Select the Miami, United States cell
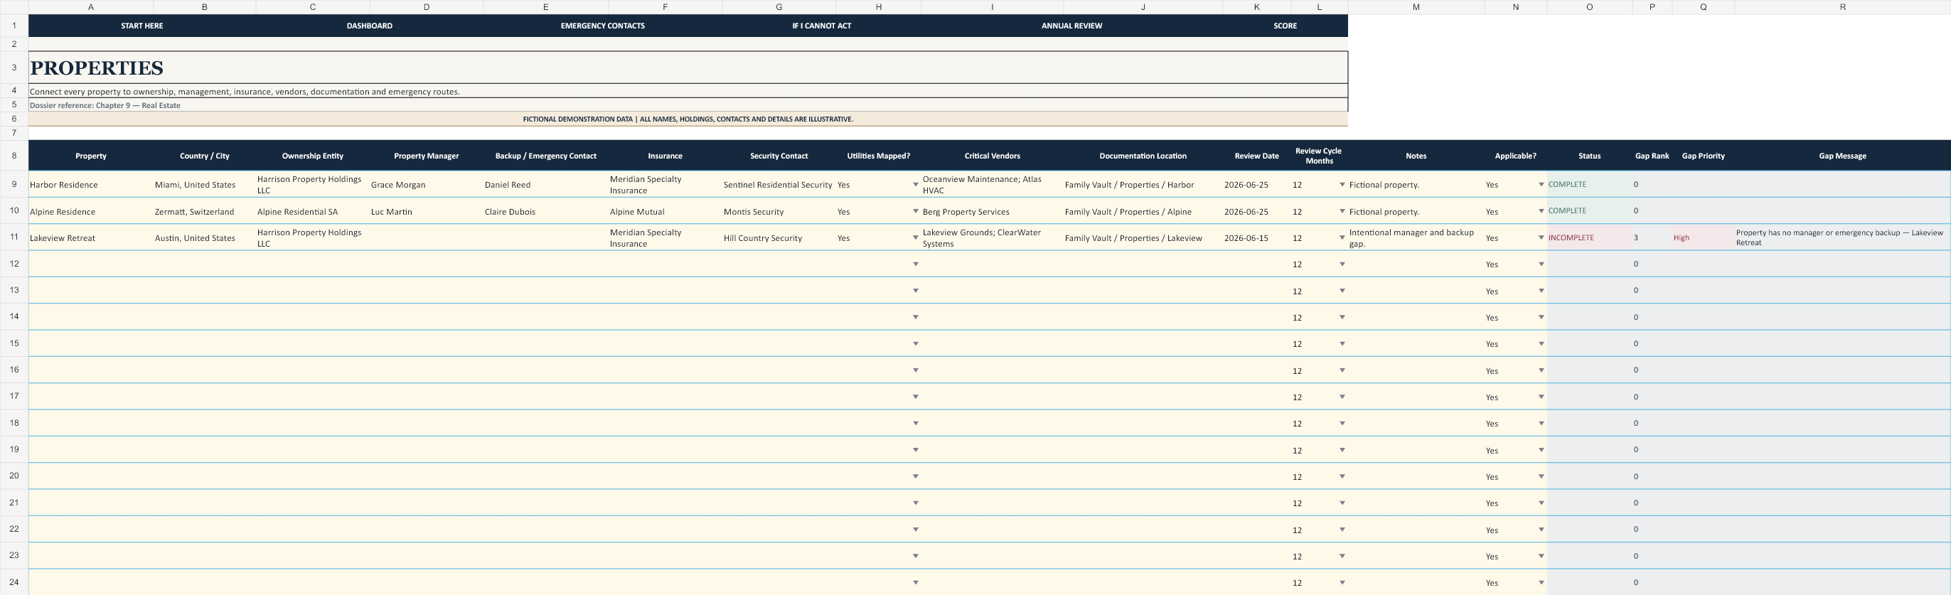This screenshot has width=1951, height=595. tap(205, 185)
